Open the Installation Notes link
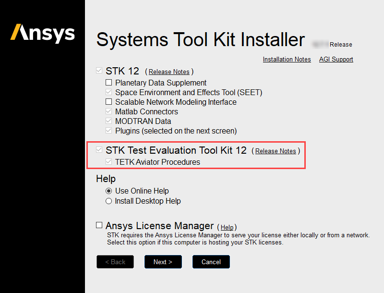384x293 pixels. coord(287,59)
